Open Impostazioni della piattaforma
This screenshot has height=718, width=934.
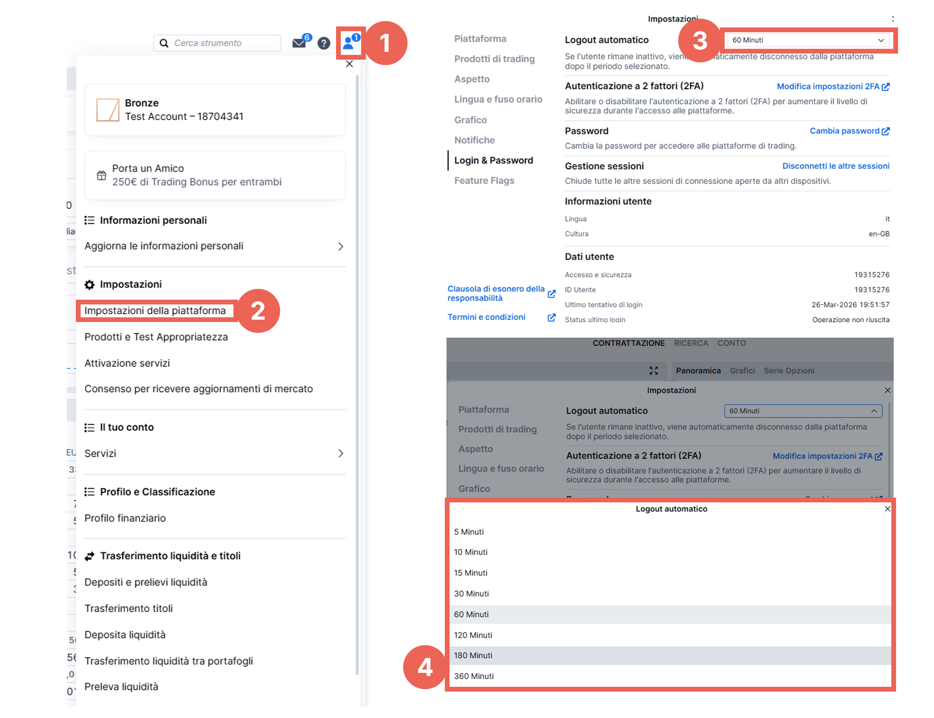click(155, 311)
